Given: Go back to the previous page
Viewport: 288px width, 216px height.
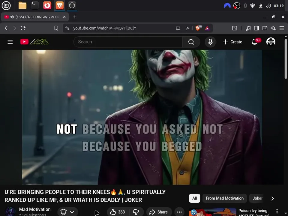Looking at the screenshot, I should click(6, 28).
